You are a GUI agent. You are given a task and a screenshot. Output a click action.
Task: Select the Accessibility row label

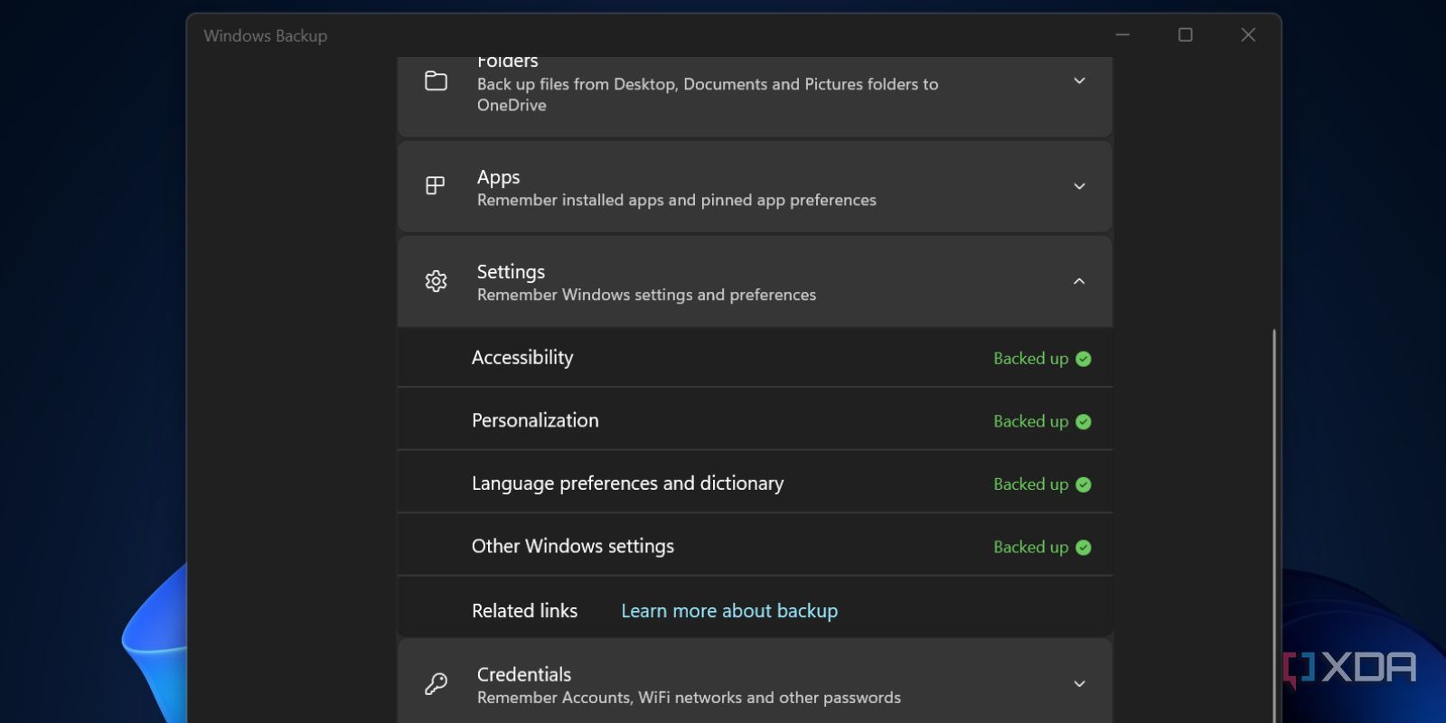[x=522, y=358]
